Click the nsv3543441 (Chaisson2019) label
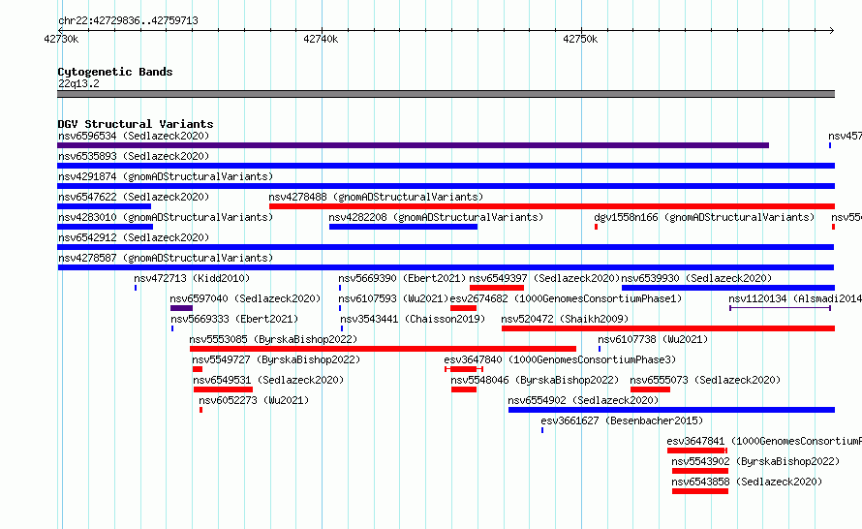Viewport: 862px width, 529px height. click(413, 319)
